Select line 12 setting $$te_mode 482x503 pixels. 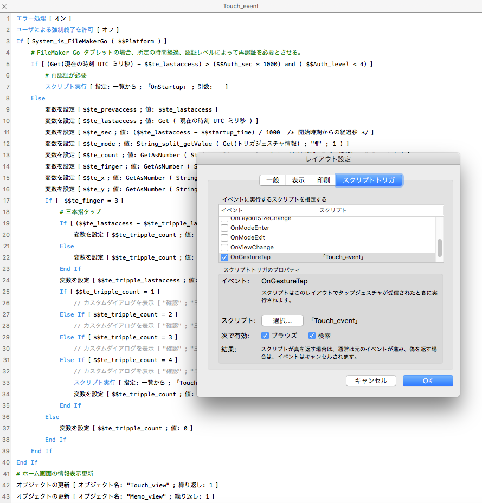(197, 144)
